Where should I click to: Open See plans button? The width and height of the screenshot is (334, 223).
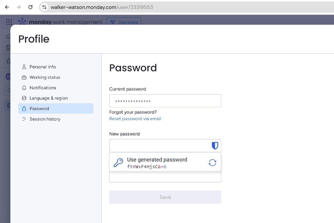[x=124, y=22]
